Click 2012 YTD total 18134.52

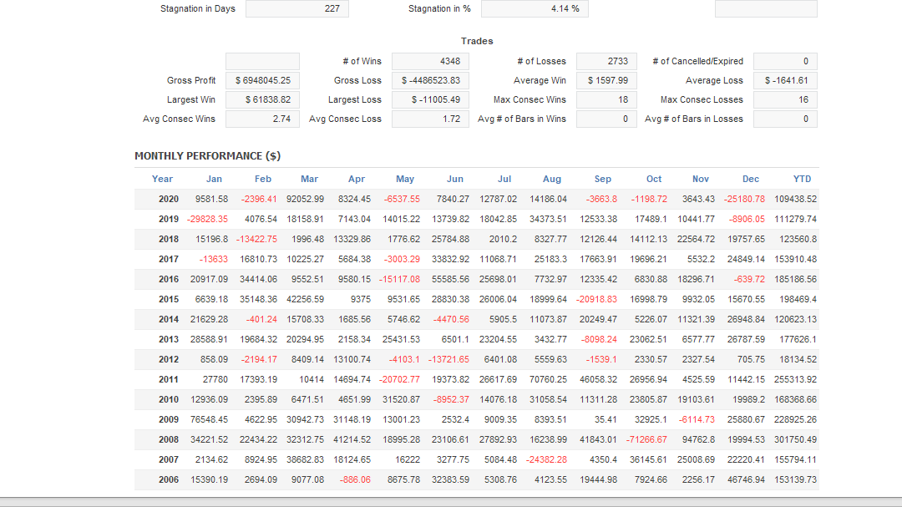[x=798, y=360]
